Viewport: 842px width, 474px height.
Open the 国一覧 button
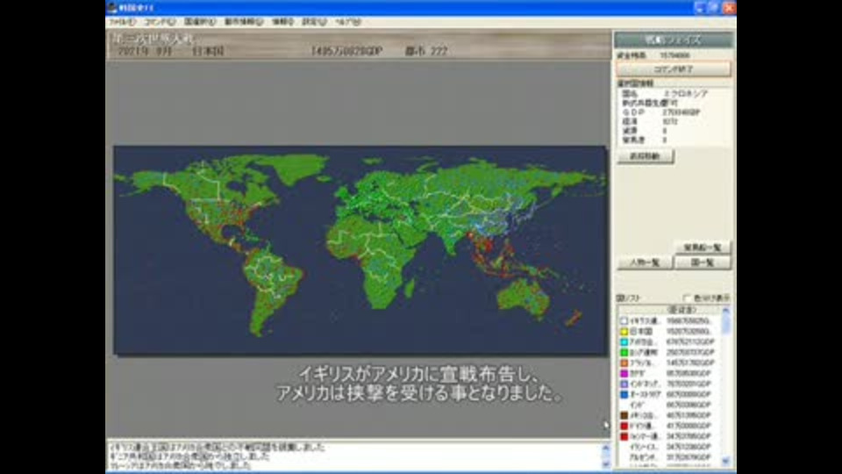pyautogui.click(x=703, y=262)
